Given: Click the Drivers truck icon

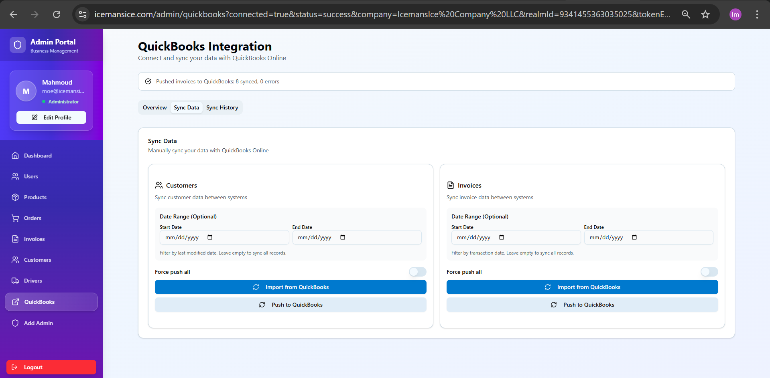Looking at the screenshot, I should pos(15,281).
